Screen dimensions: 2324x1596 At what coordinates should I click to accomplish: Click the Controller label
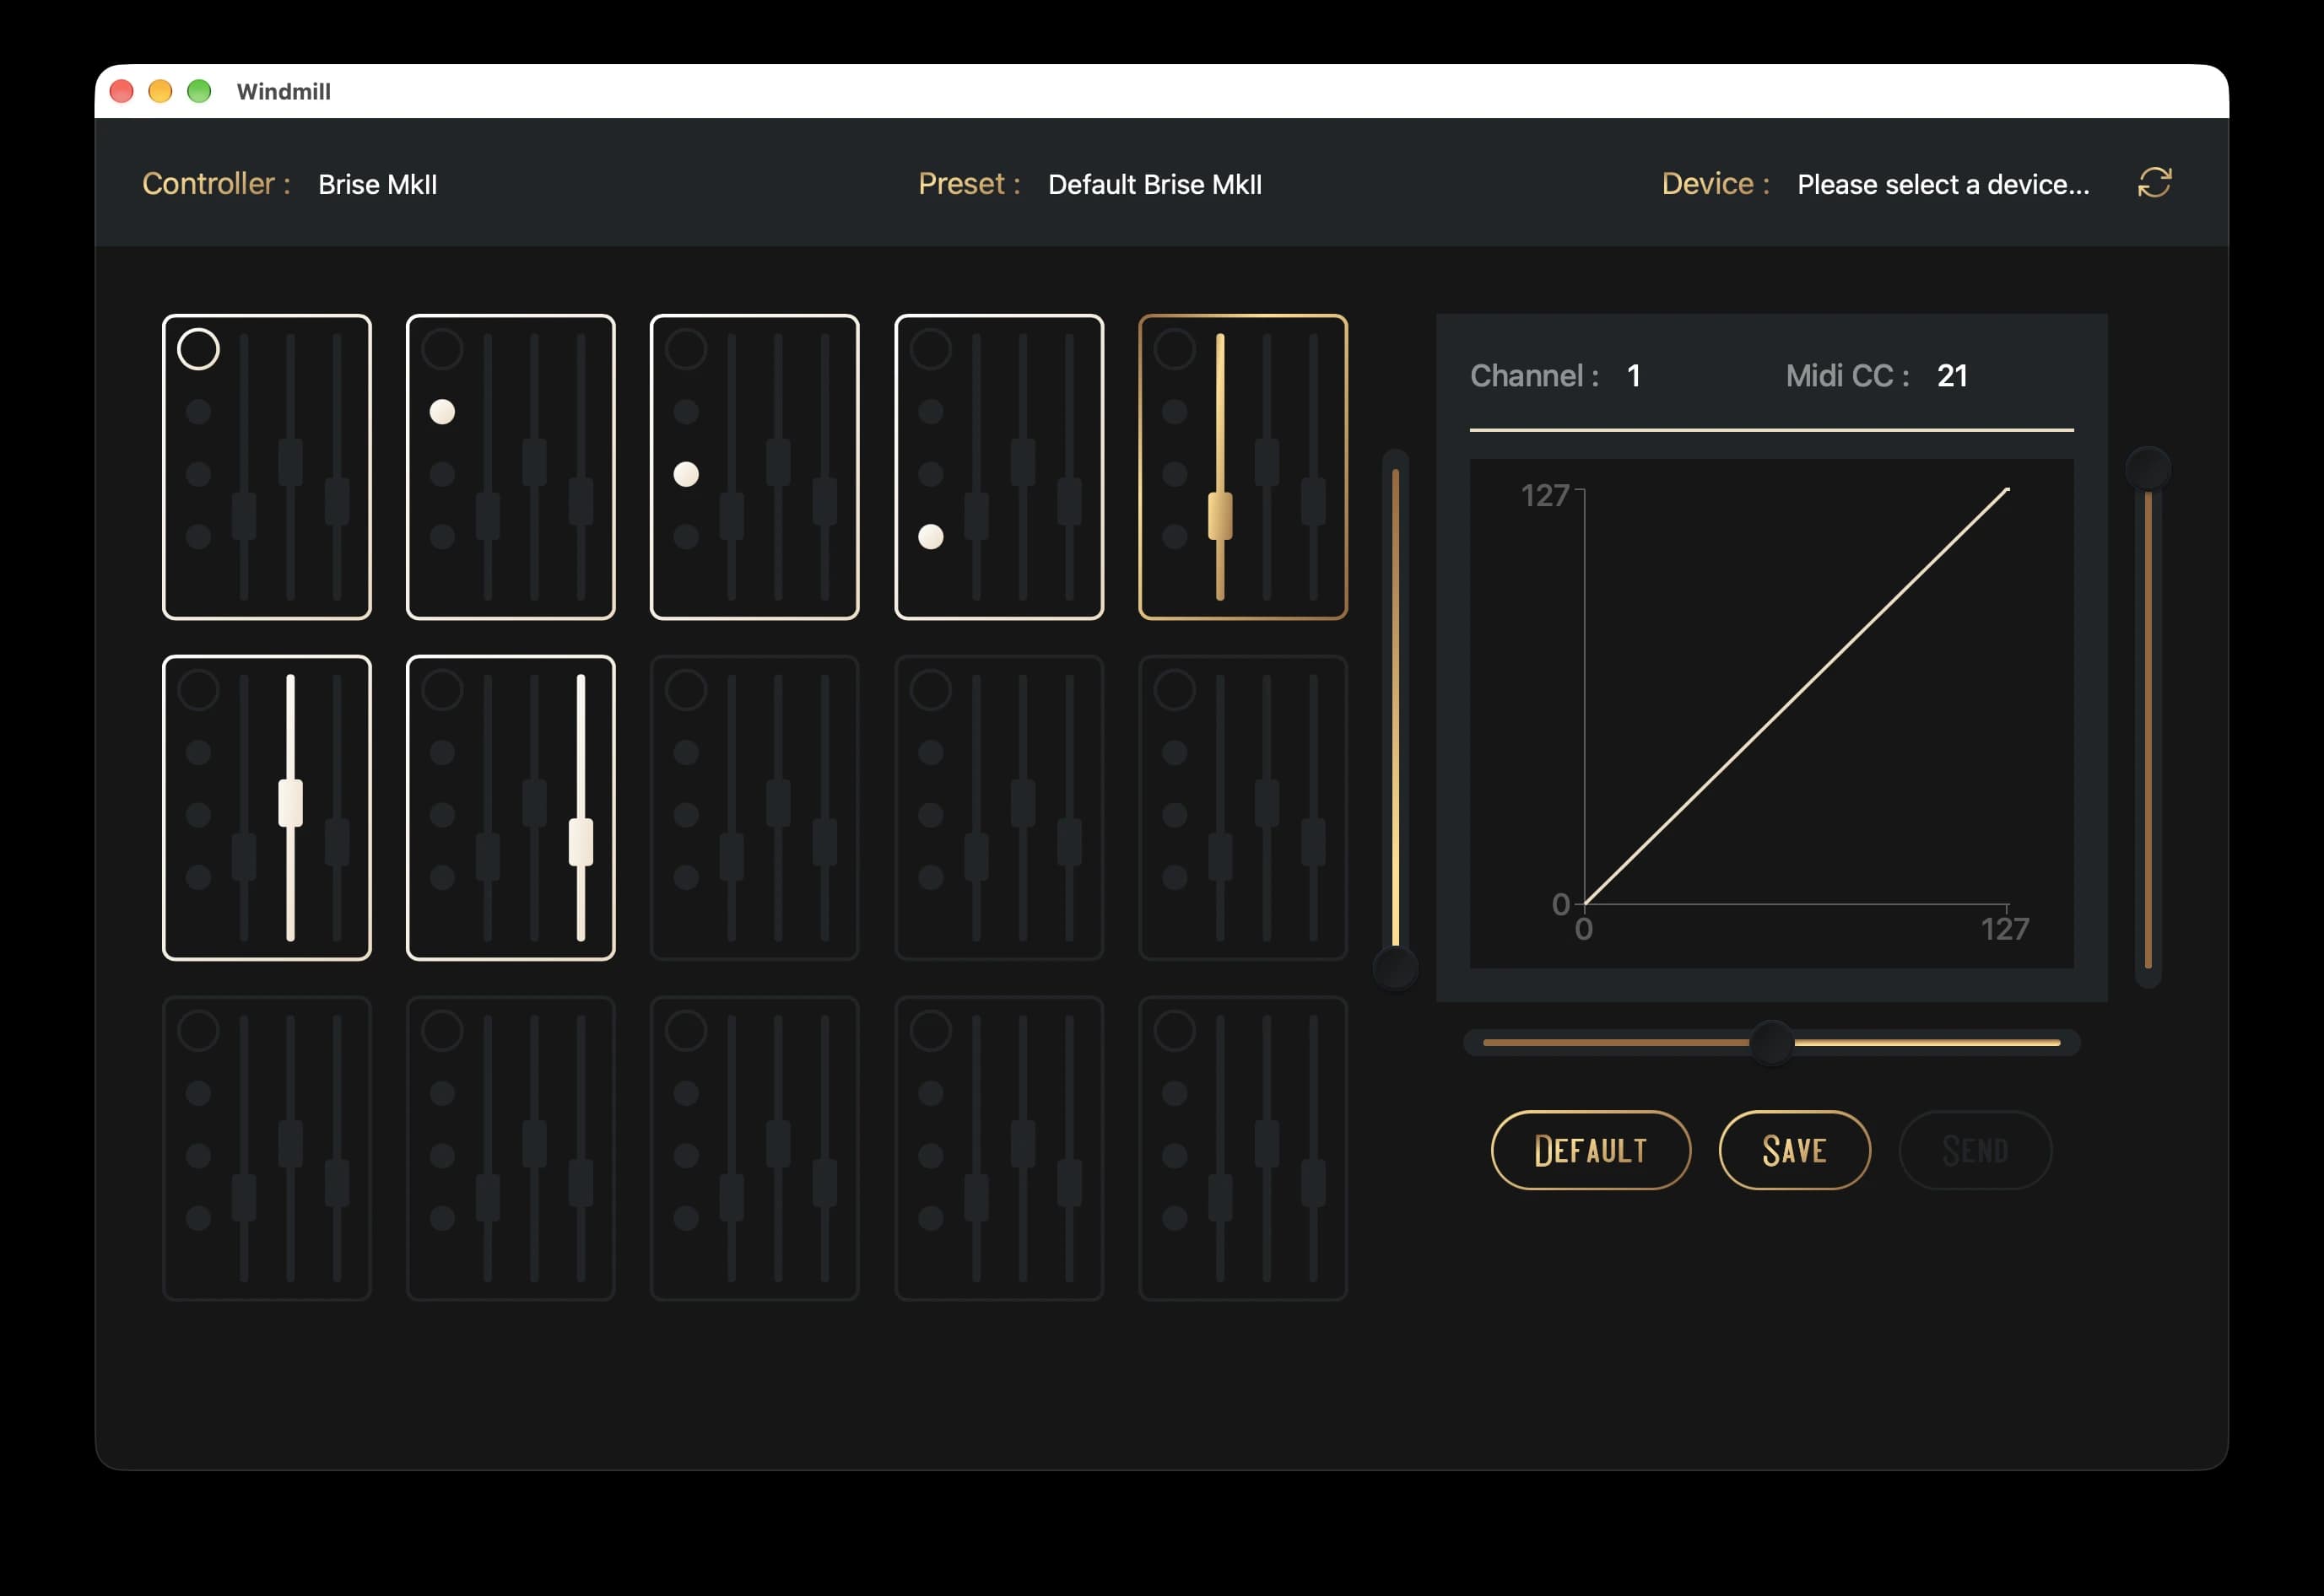click(x=216, y=184)
